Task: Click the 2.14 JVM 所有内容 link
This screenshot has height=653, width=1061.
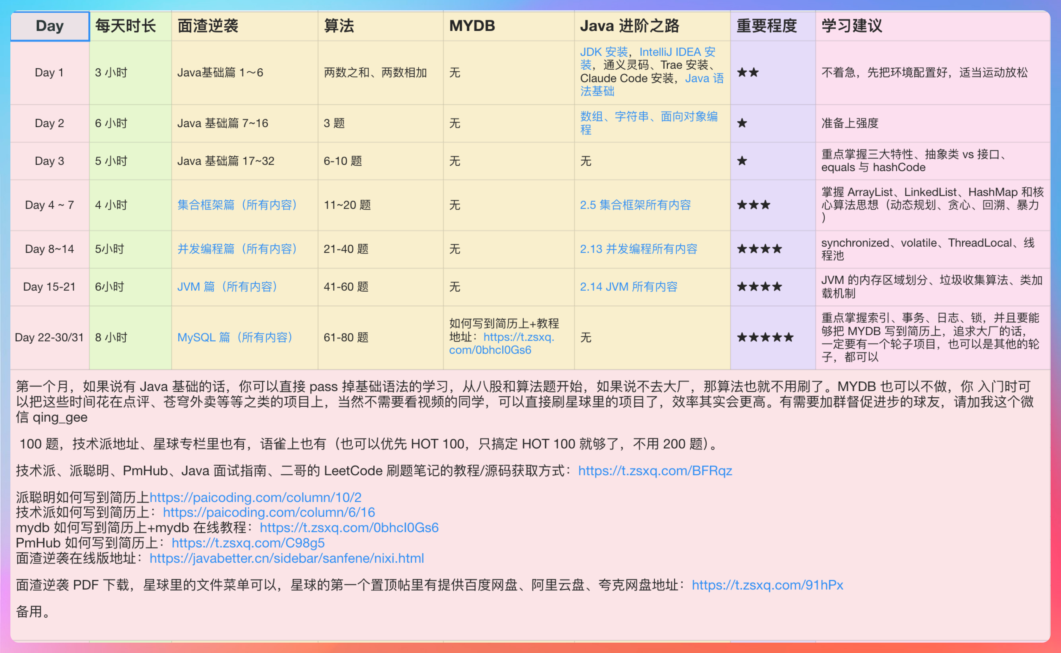Action: 628,287
